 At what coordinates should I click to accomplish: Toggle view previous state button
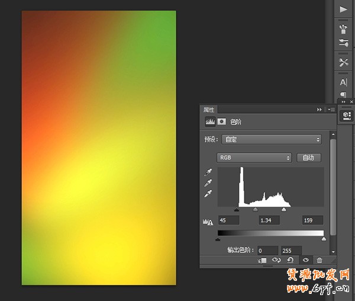[277, 260]
